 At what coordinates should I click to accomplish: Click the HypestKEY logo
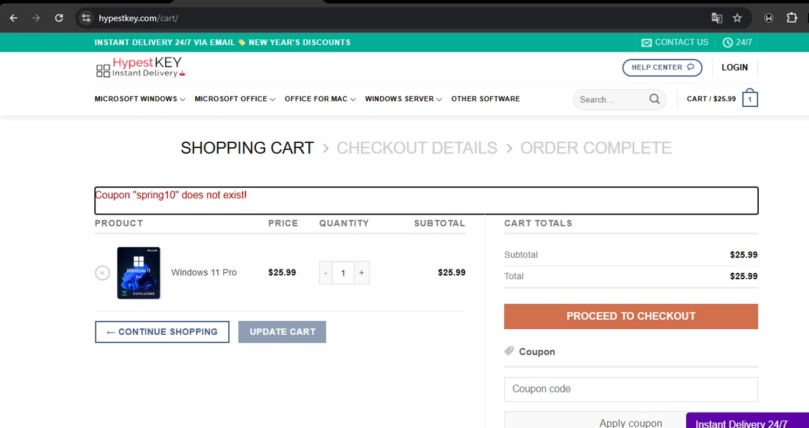click(140, 67)
